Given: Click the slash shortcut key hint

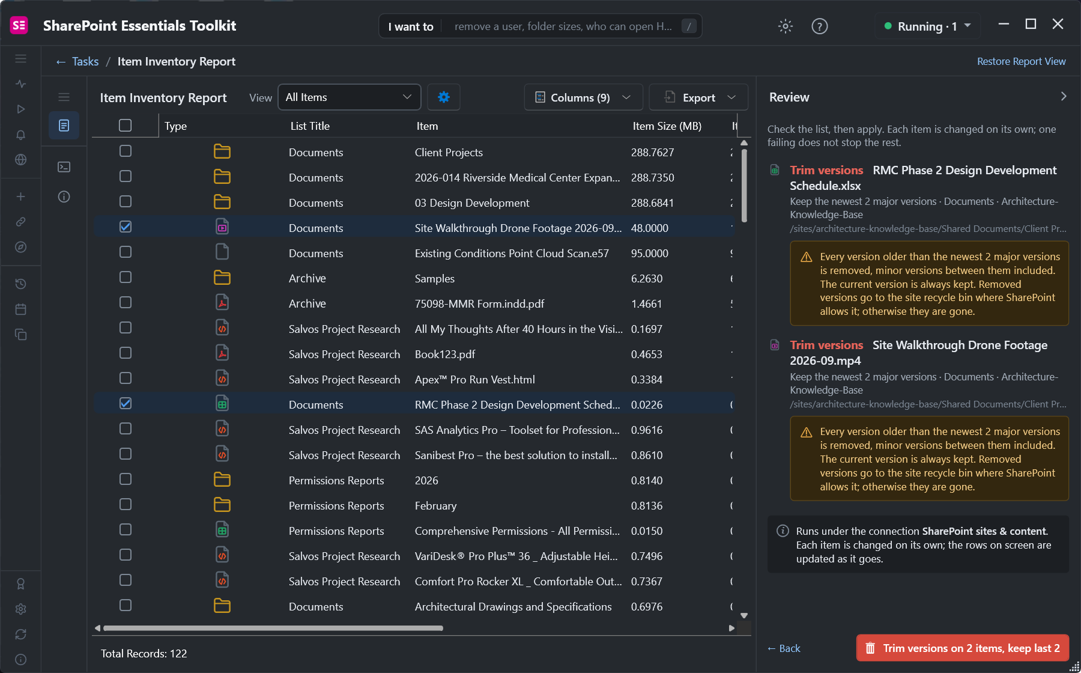Looking at the screenshot, I should click(x=689, y=26).
